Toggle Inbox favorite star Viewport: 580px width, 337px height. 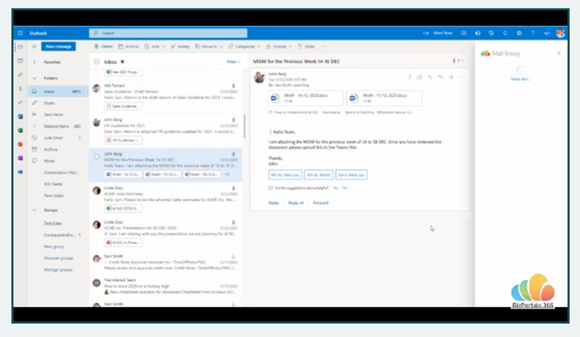pyautogui.click(x=122, y=61)
